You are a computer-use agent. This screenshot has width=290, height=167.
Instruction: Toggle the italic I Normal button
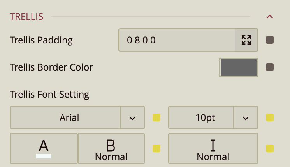tap(213, 148)
